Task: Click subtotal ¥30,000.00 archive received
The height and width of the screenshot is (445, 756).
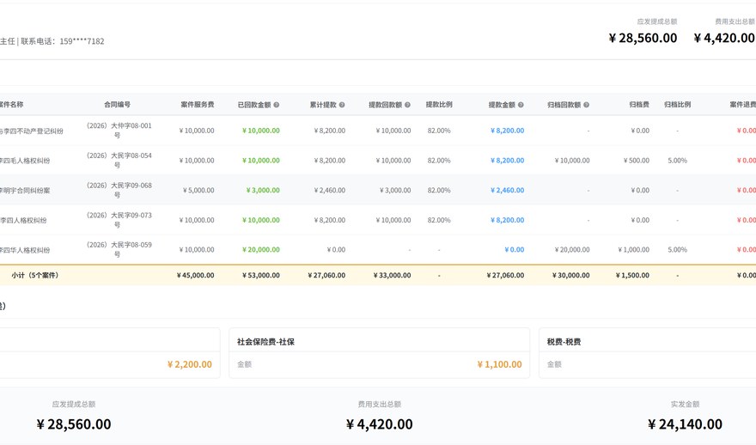Action: [x=570, y=275]
